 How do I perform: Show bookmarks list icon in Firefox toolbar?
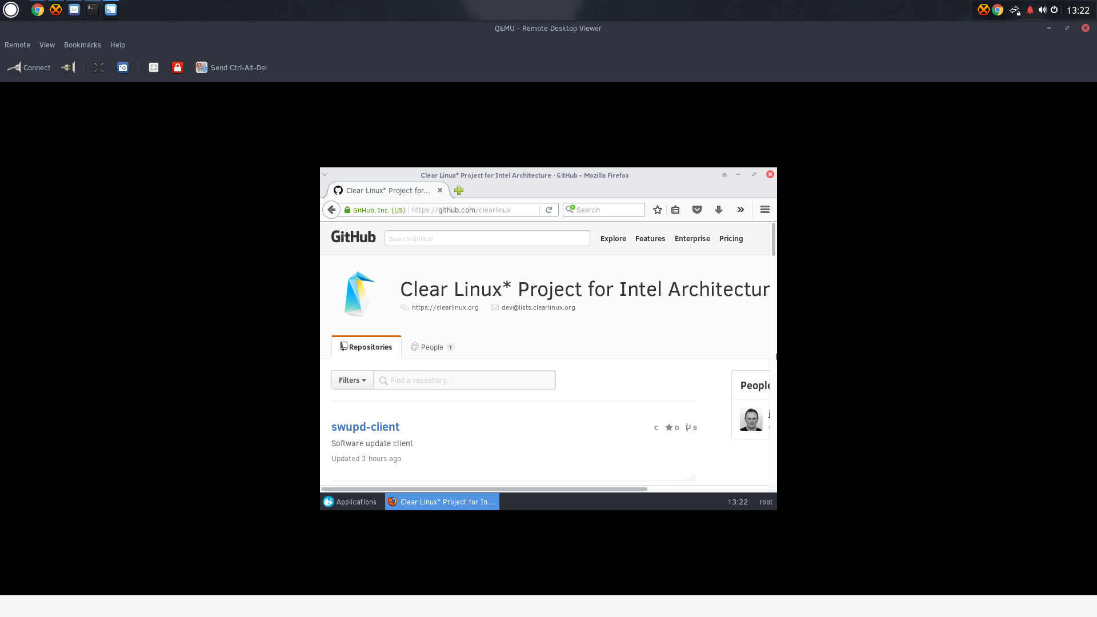coord(675,210)
